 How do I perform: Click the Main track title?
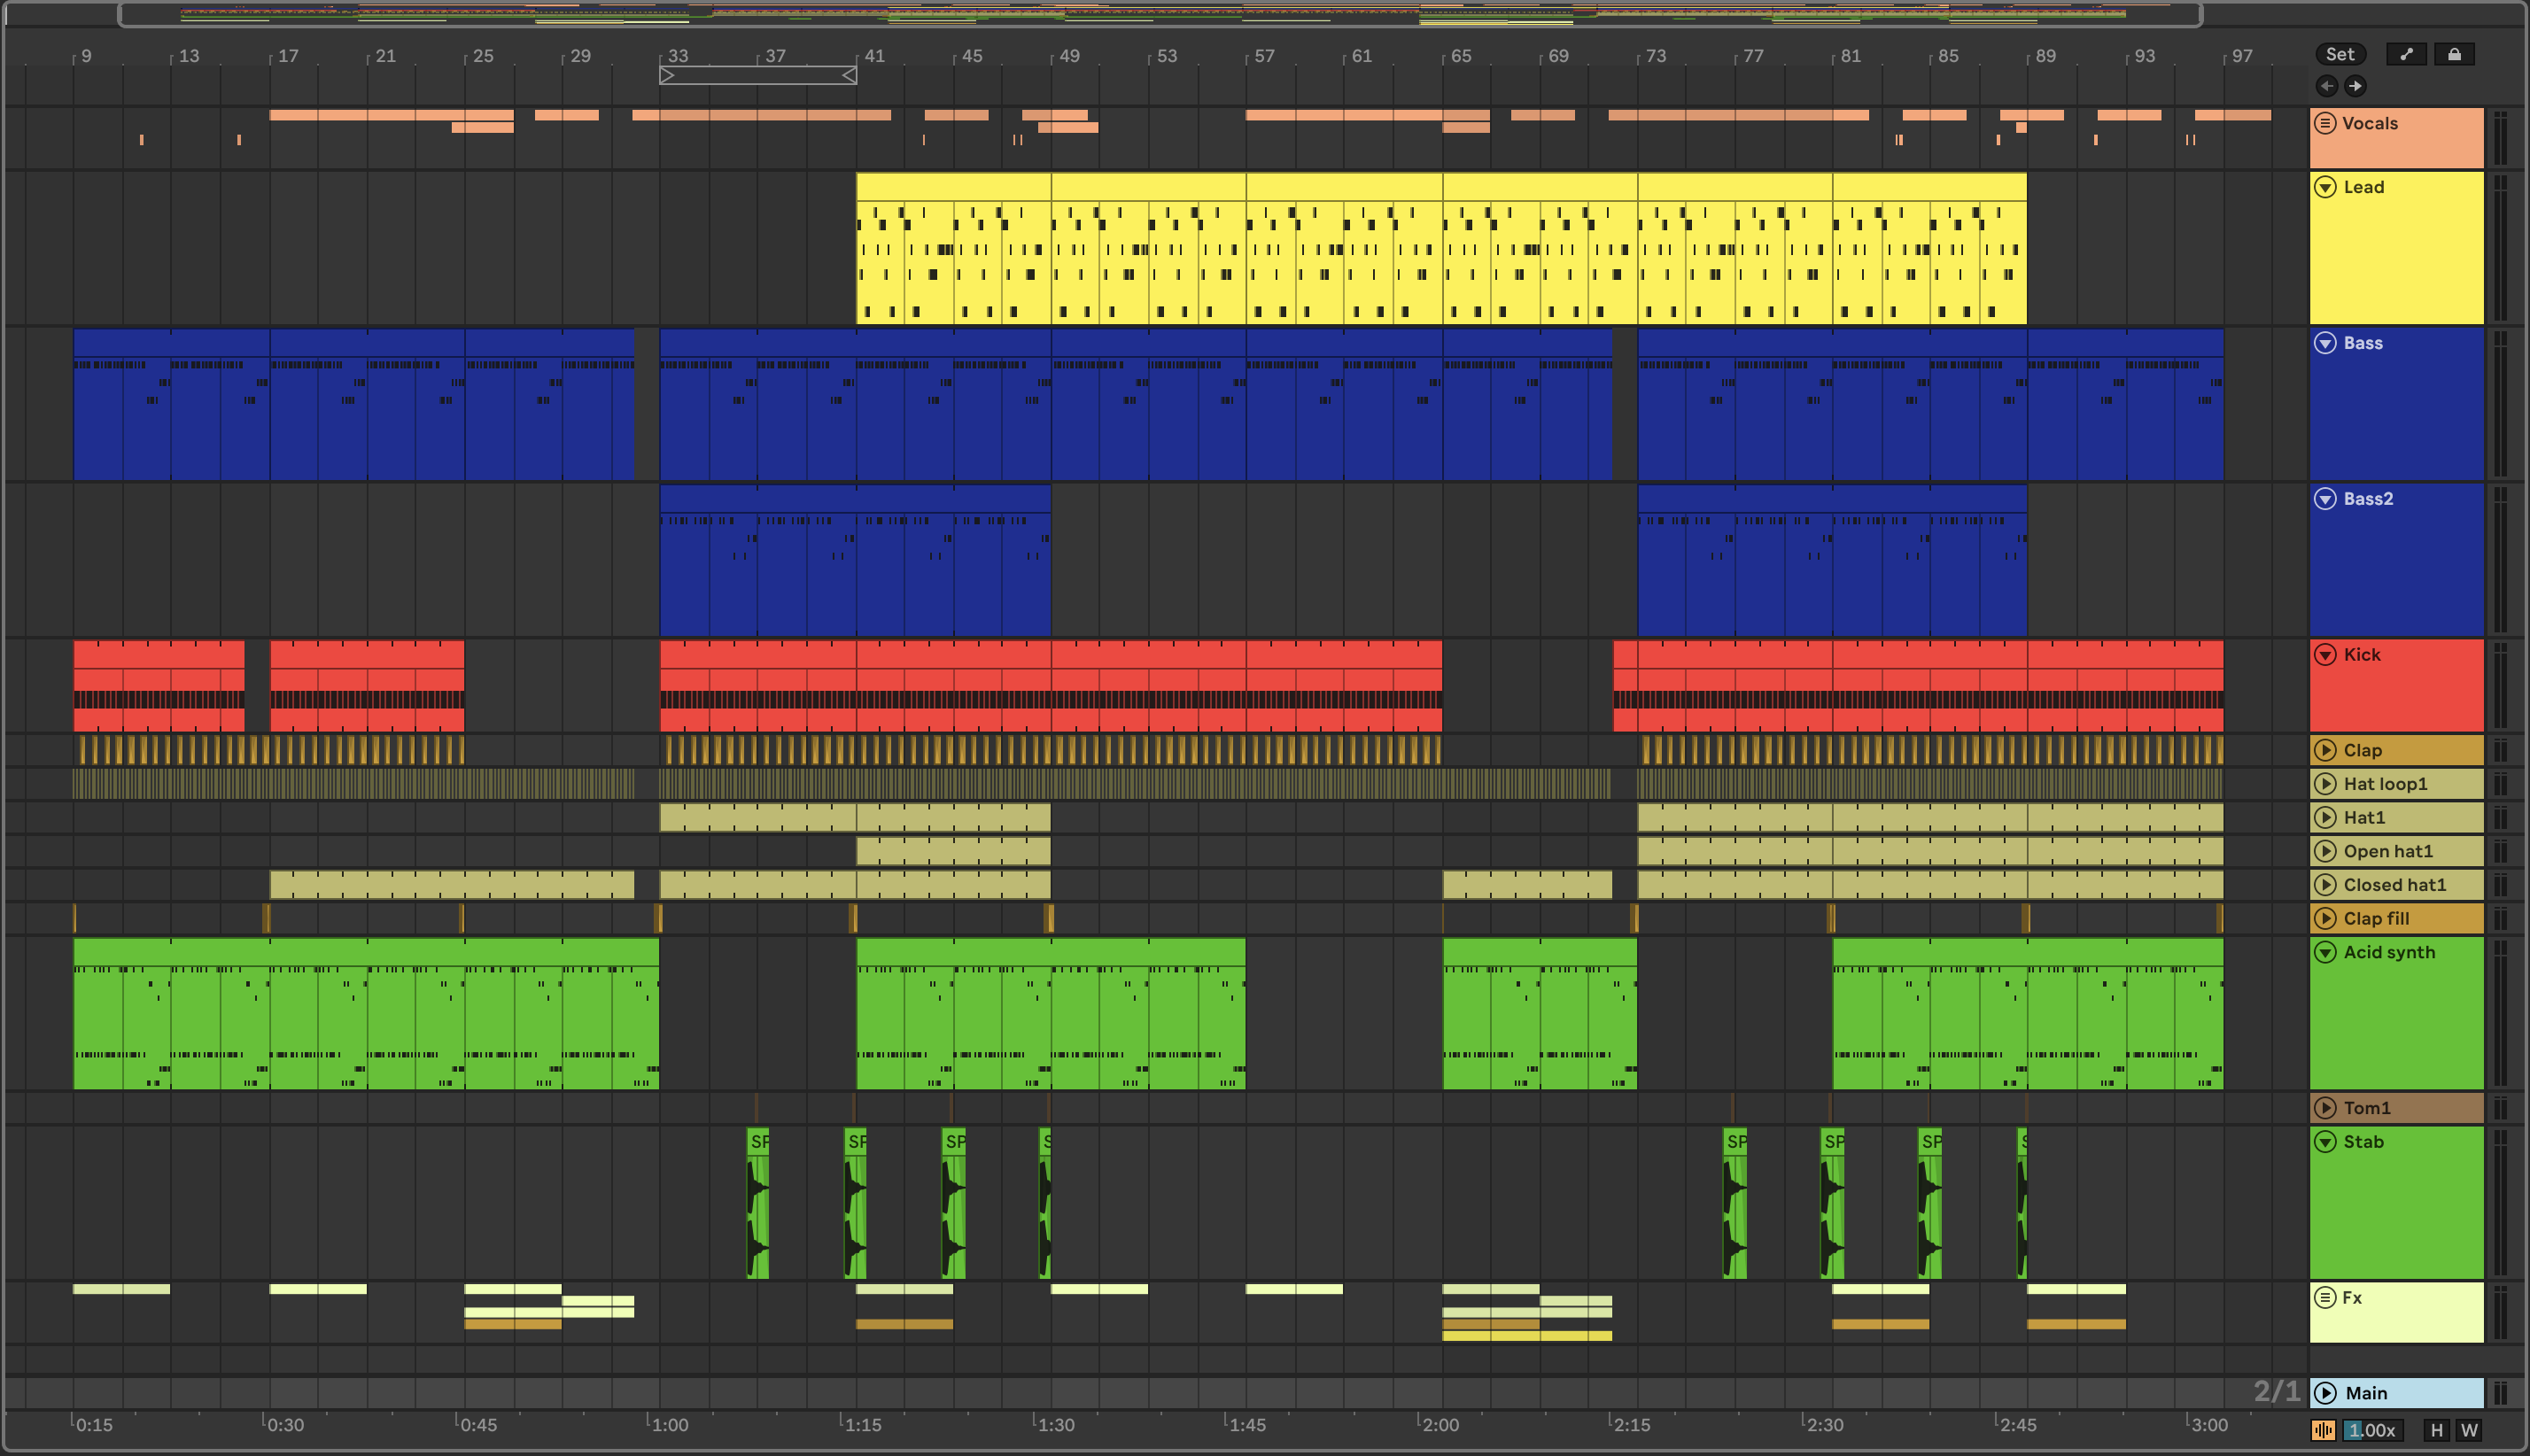(2366, 1393)
